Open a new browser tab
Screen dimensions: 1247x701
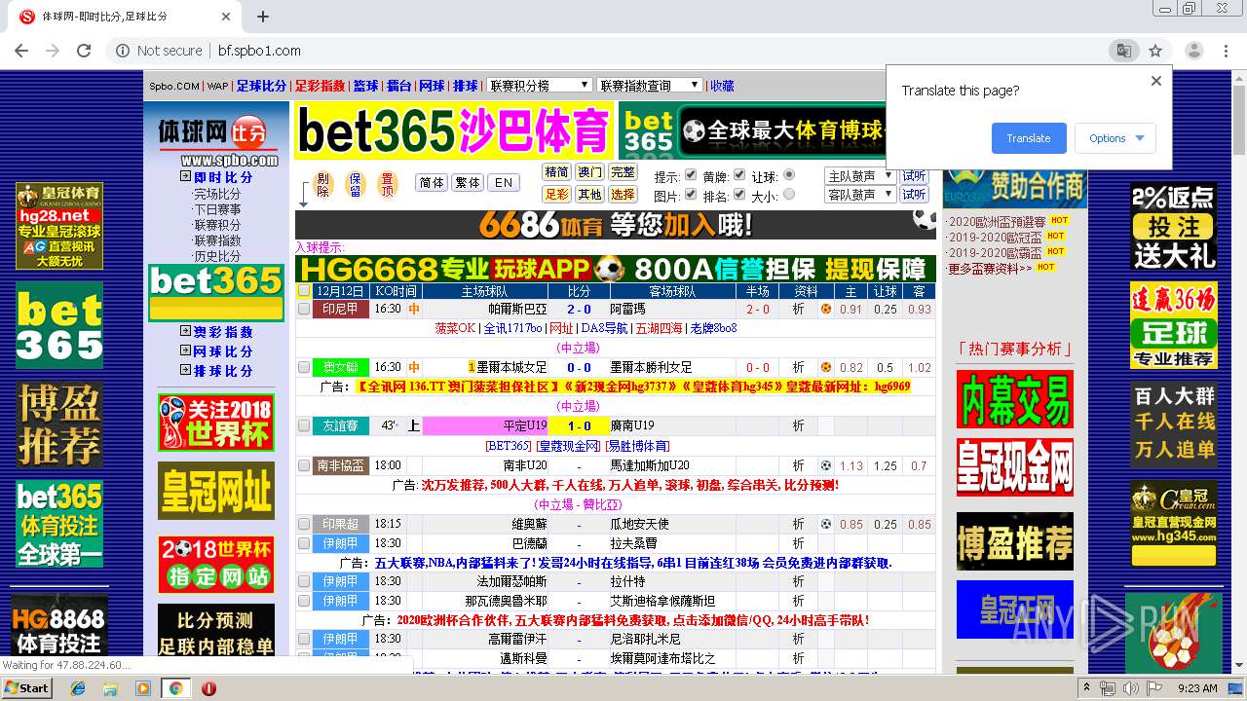(x=263, y=17)
